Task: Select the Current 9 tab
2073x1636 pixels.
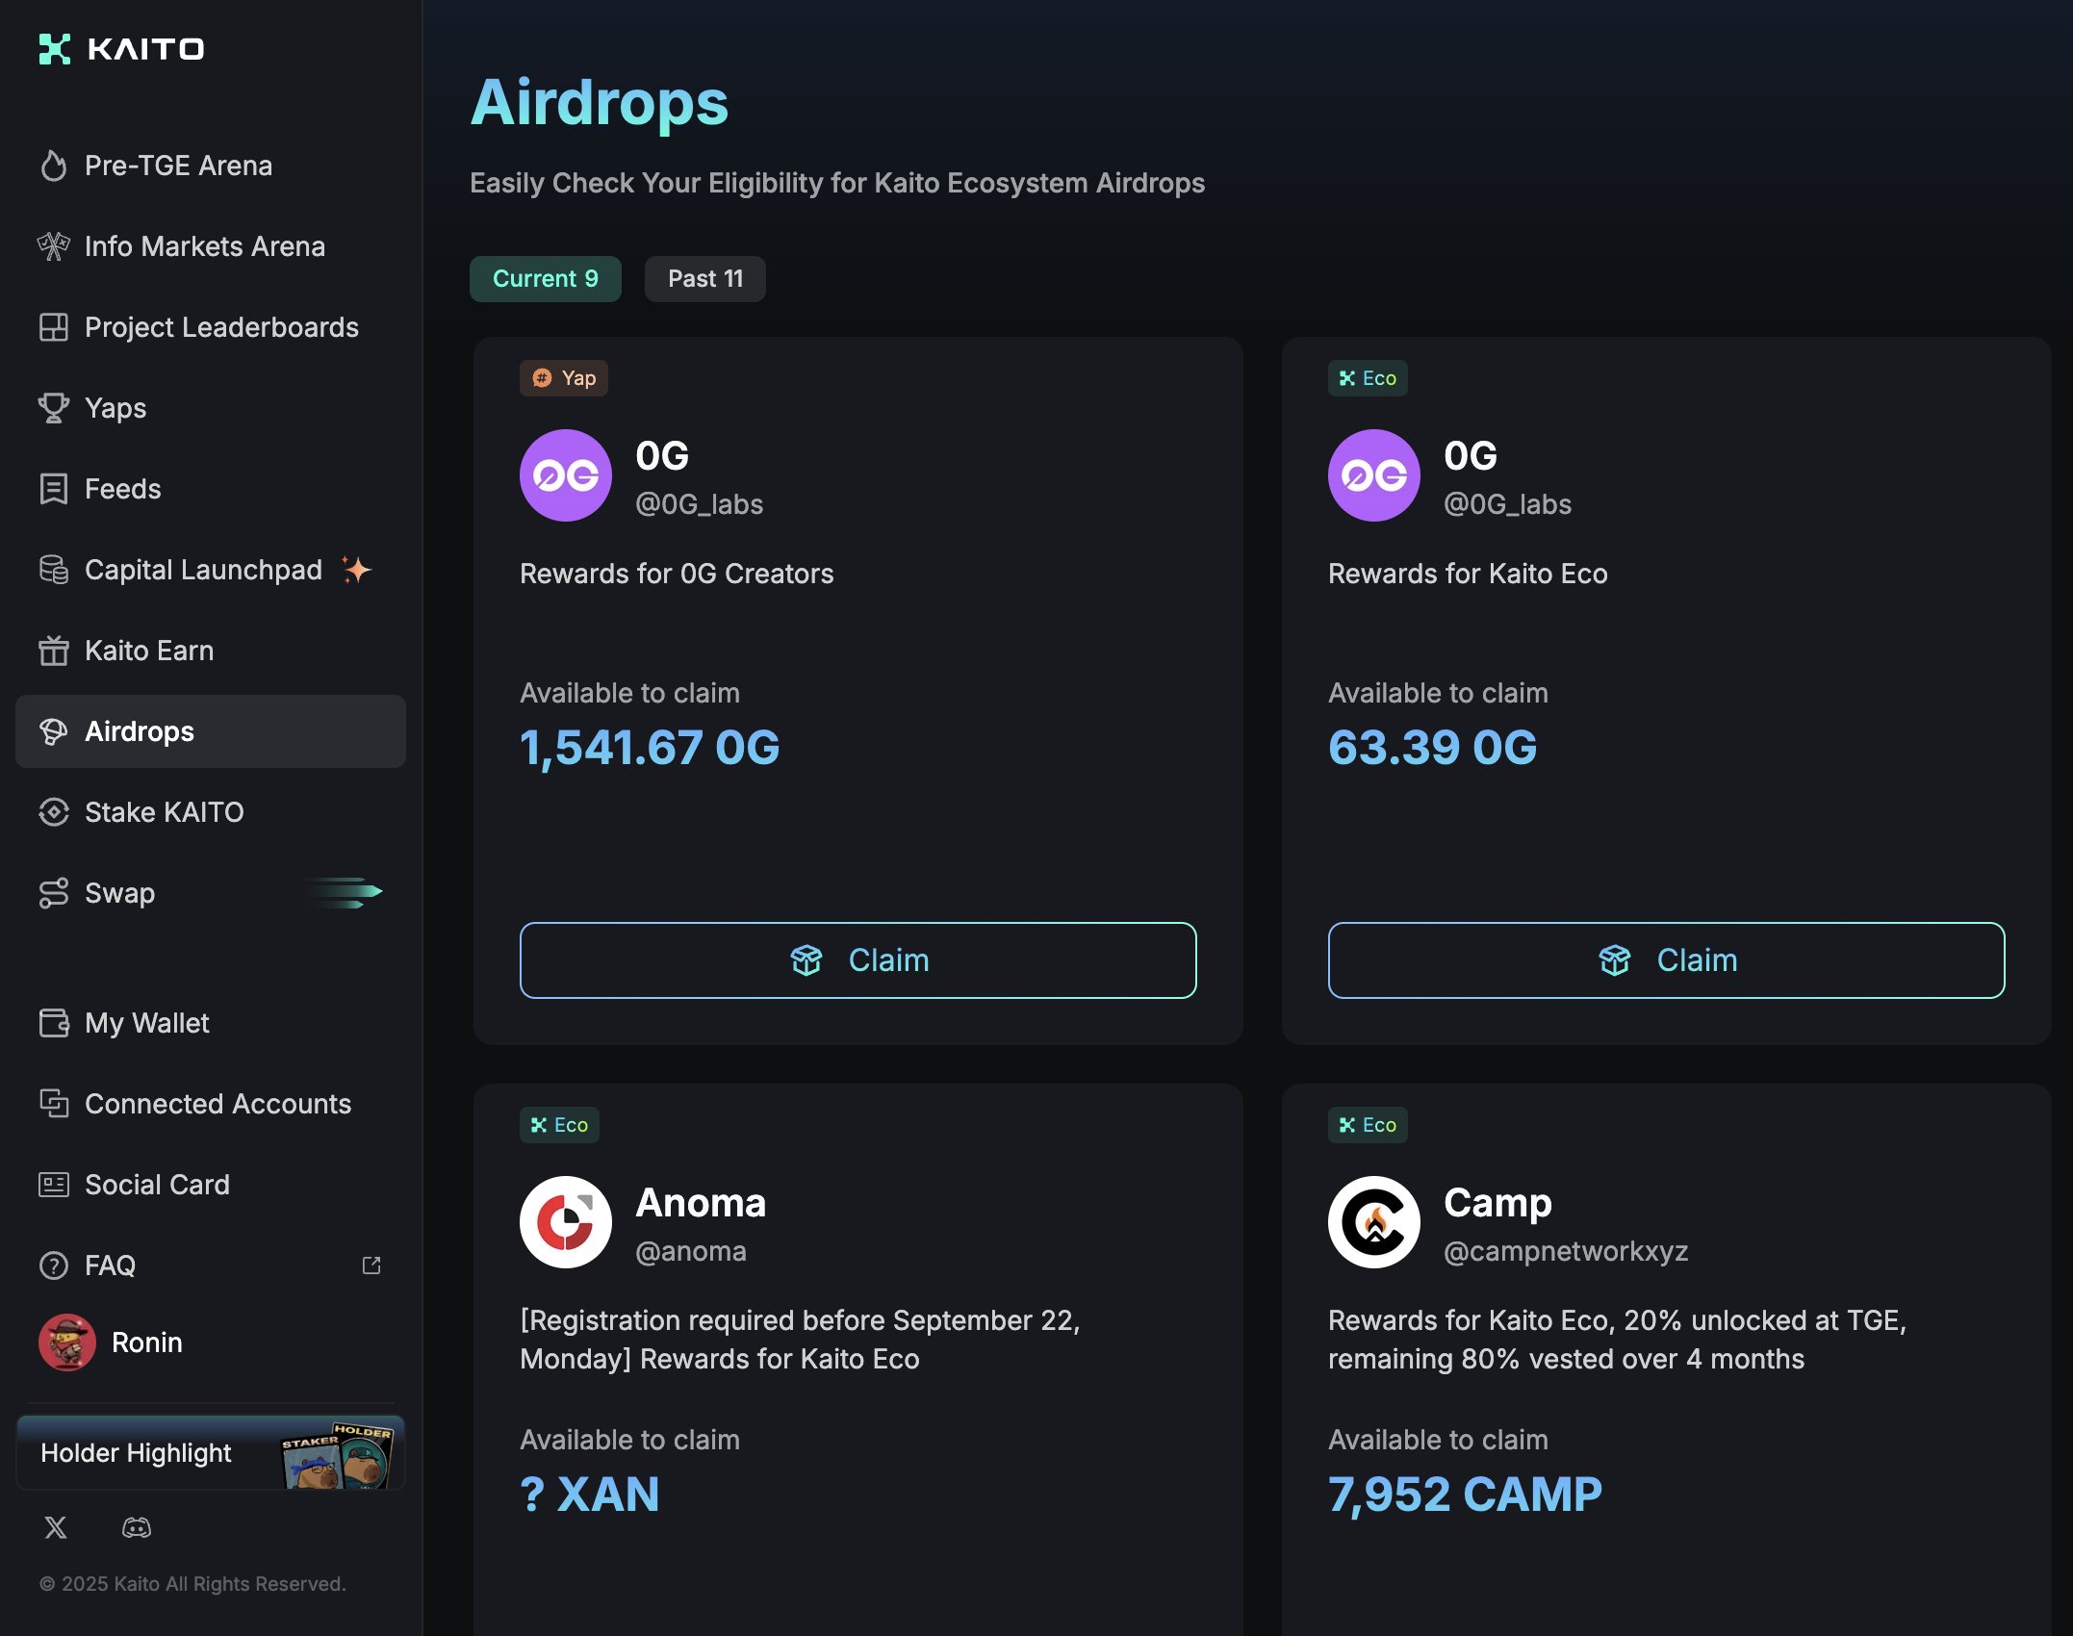Action: pos(545,278)
